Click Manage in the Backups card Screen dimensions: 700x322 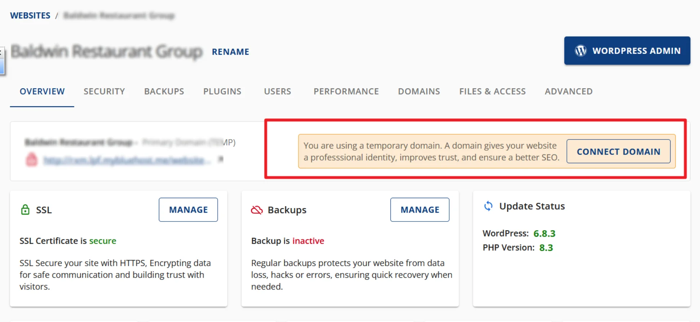coord(419,210)
